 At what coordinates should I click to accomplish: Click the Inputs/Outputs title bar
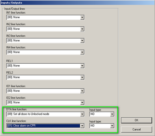(x=77, y=3)
